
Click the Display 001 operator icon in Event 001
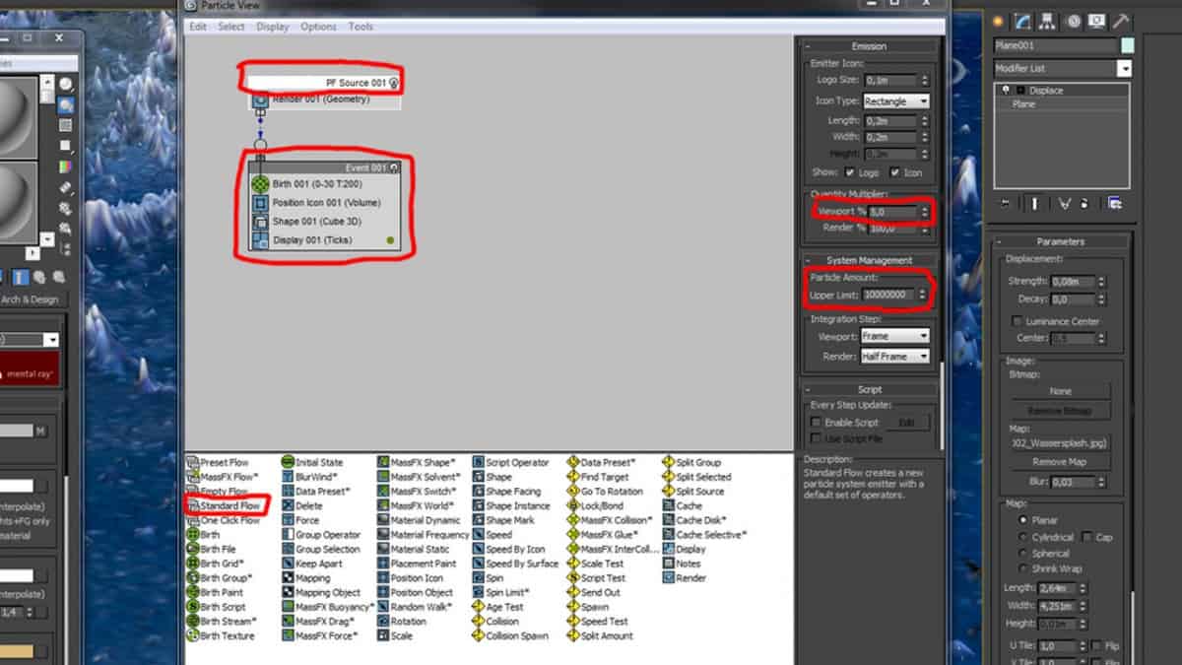[x=260, y=240]
